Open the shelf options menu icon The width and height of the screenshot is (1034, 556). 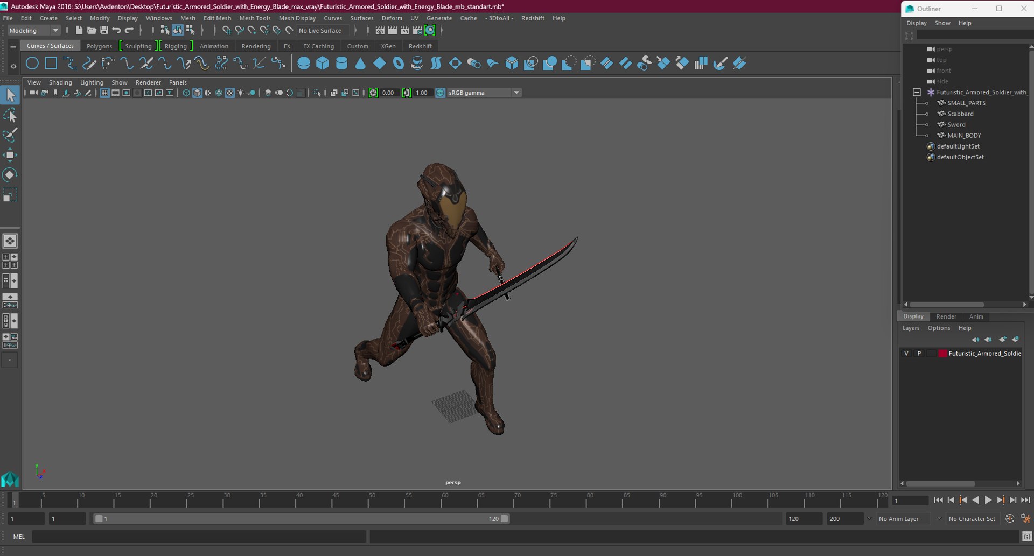pyautogui.click(x=13, y=66)
